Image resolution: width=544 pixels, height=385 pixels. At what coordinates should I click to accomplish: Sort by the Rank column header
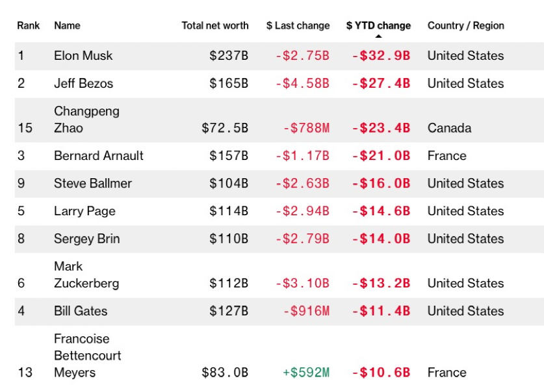tap(28, 26)
